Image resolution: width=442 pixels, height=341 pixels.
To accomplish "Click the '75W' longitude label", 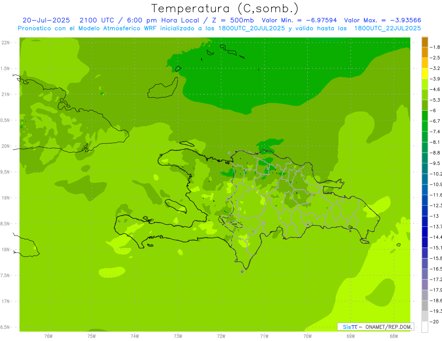I will tap(92, 336).
